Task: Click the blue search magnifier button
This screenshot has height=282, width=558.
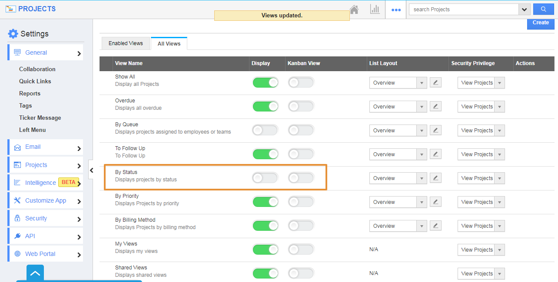Action: tap(543, 9)
